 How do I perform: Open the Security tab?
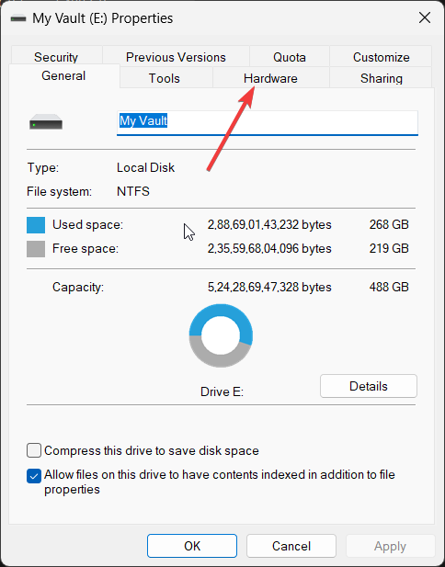pos(56,57)
